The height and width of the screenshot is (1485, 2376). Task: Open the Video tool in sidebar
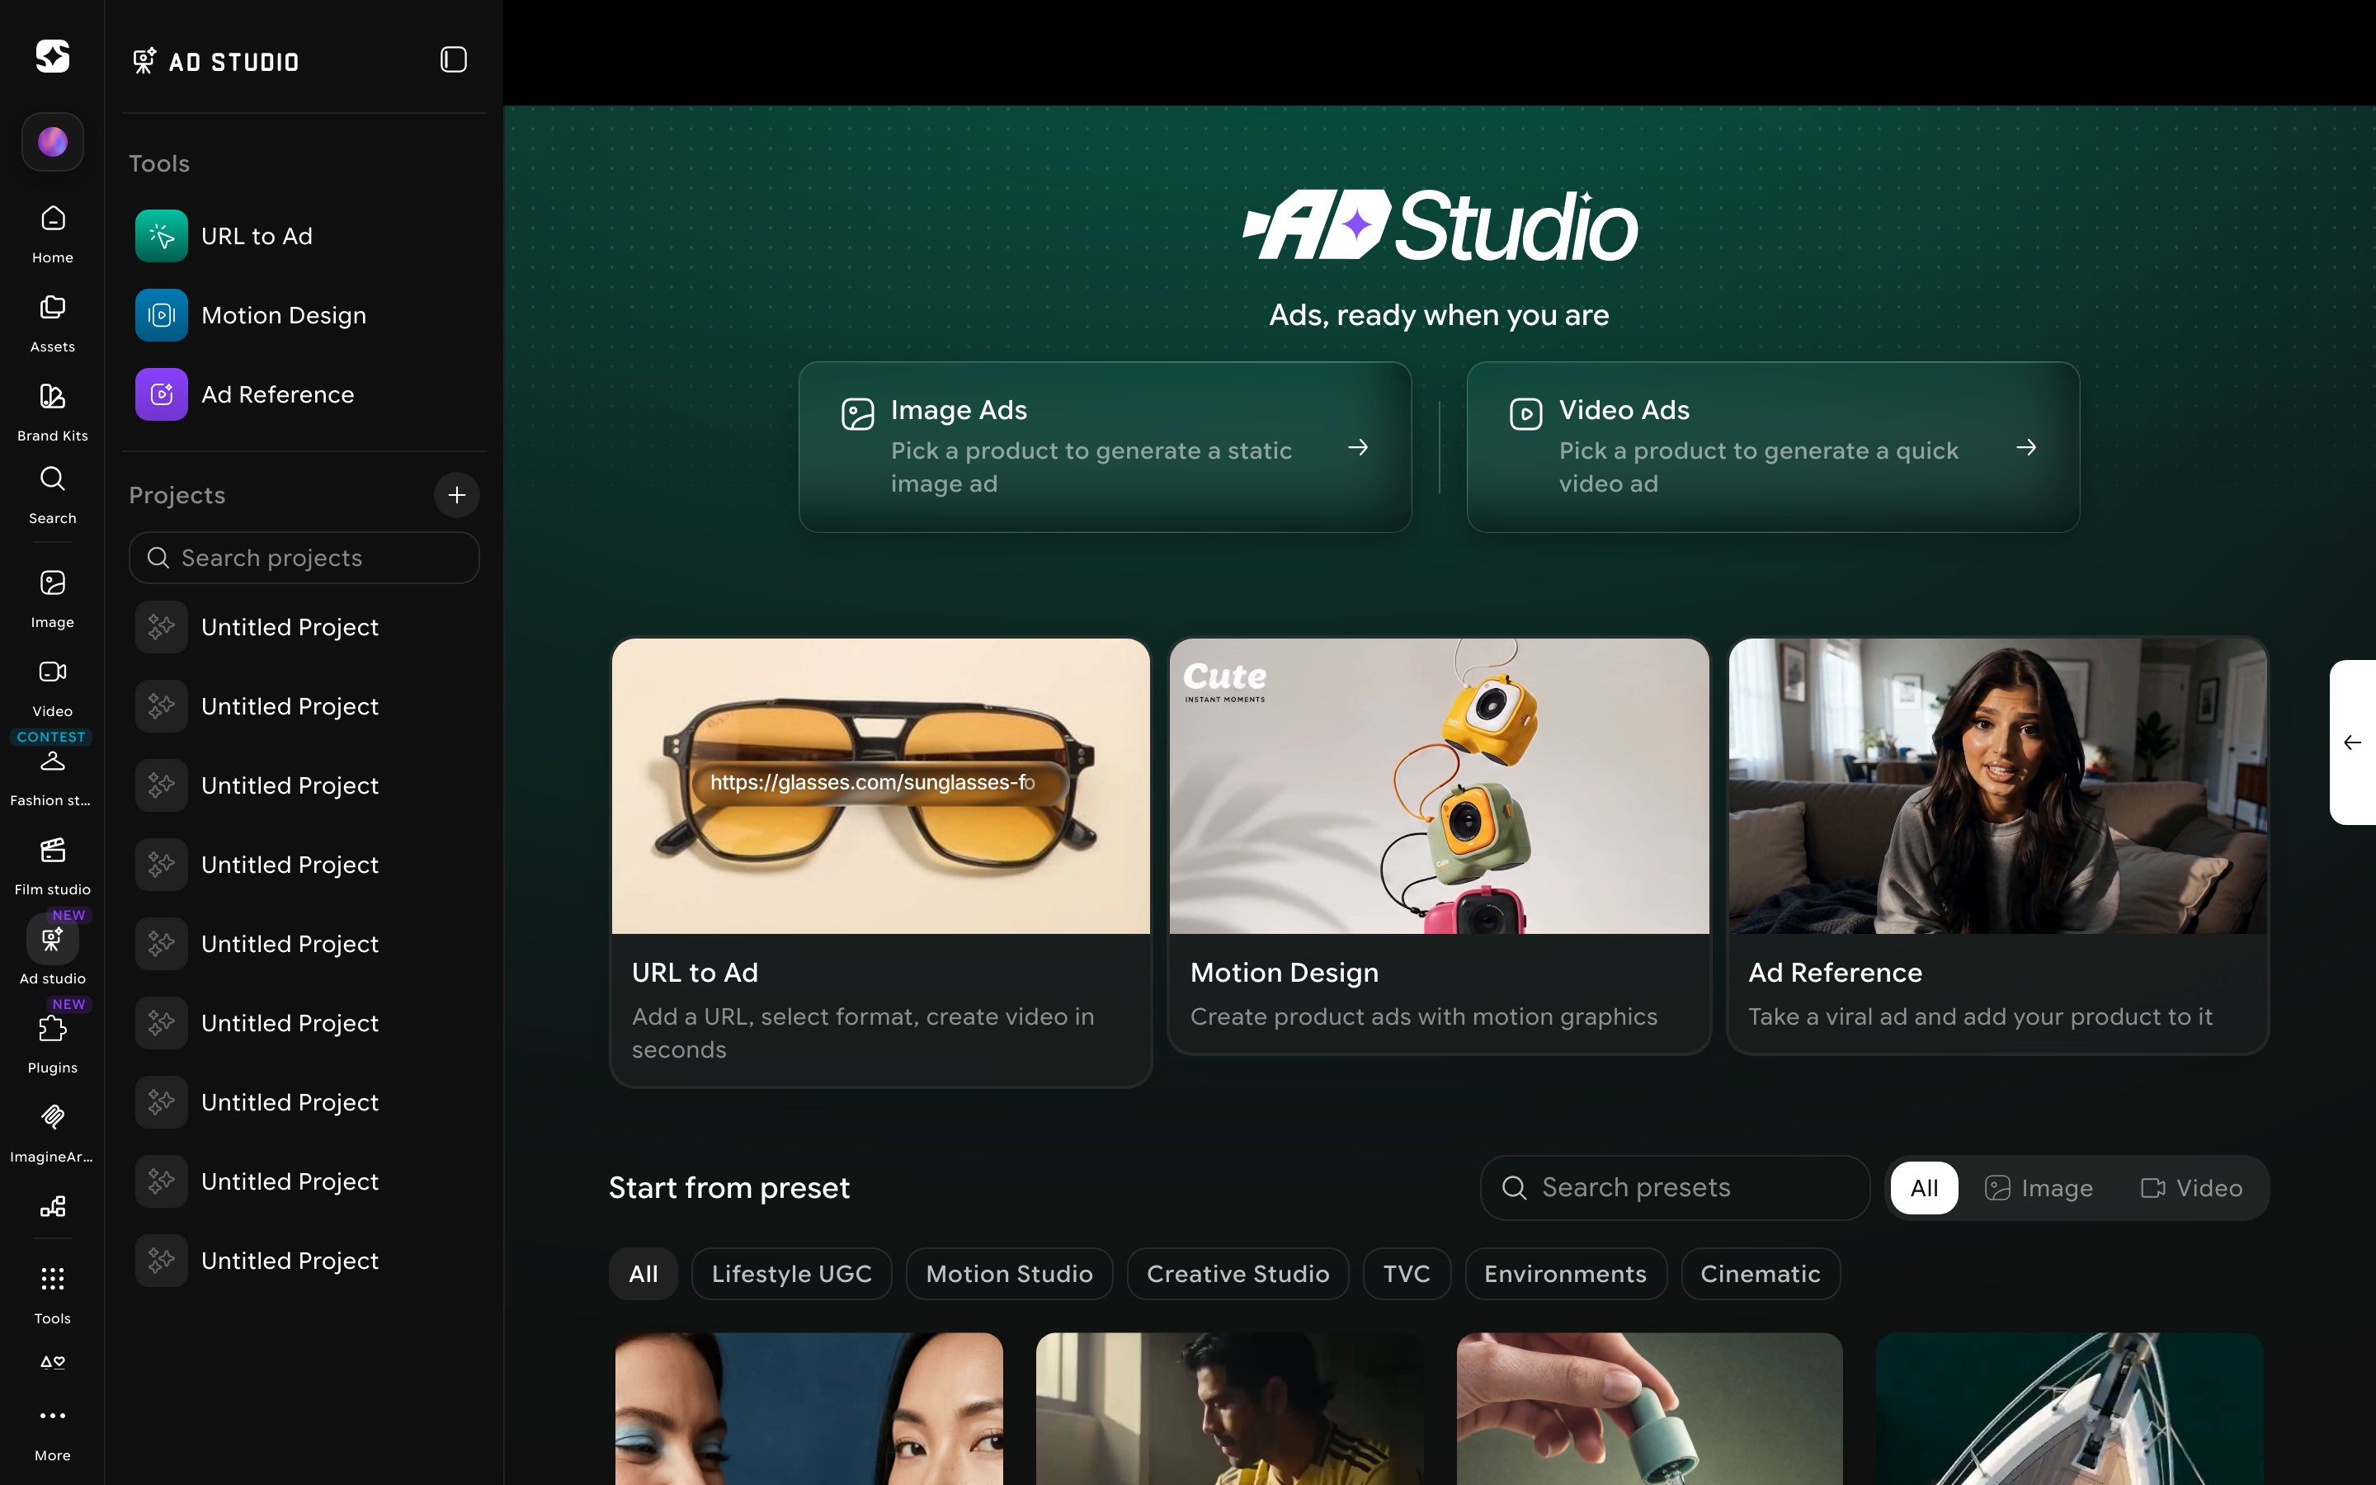52,687
